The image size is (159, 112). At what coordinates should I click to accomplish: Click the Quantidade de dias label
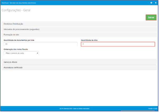pos(89,40)
